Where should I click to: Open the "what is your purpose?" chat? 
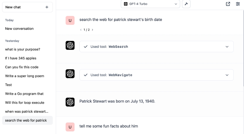pos(23,49)
